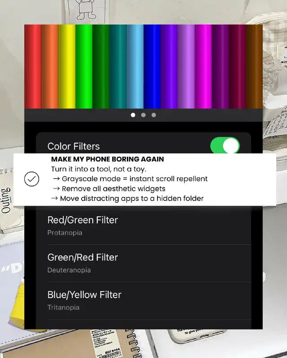Click the orange colored pencil stripe
This screenshot has height=358, width=287.
tap(50, 66)
